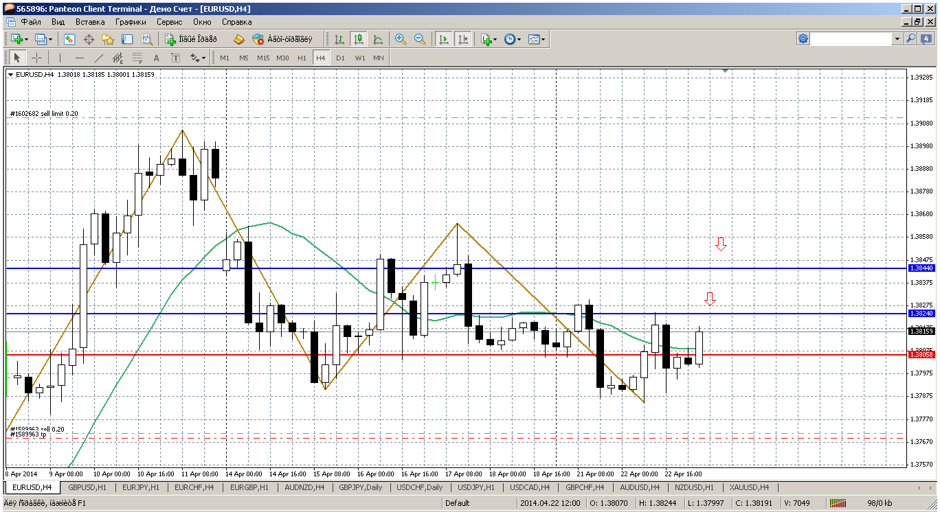
Task: Set timeframe to M15
Action: click(x=263, y=58)
